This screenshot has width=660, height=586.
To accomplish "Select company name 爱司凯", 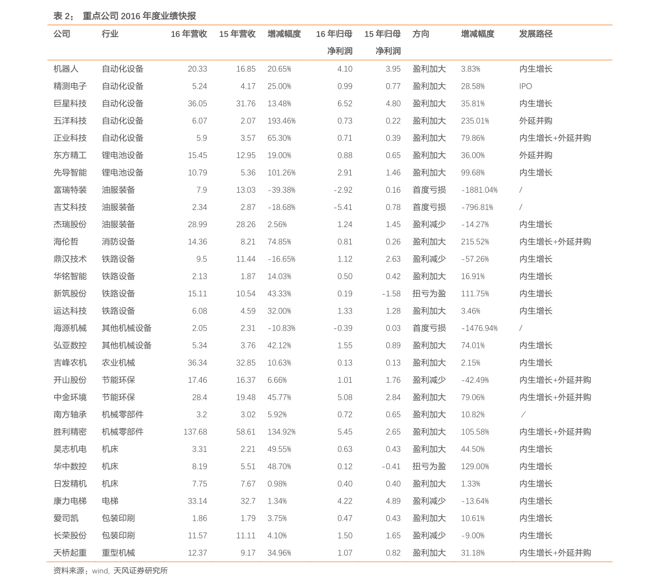I will pos(66,518).
